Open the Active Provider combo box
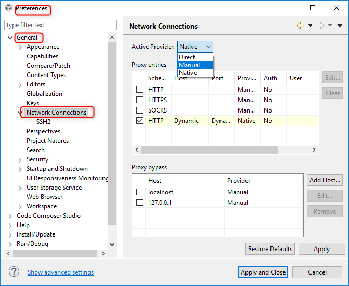Screen dimensions: 349x286 point(195,47)
